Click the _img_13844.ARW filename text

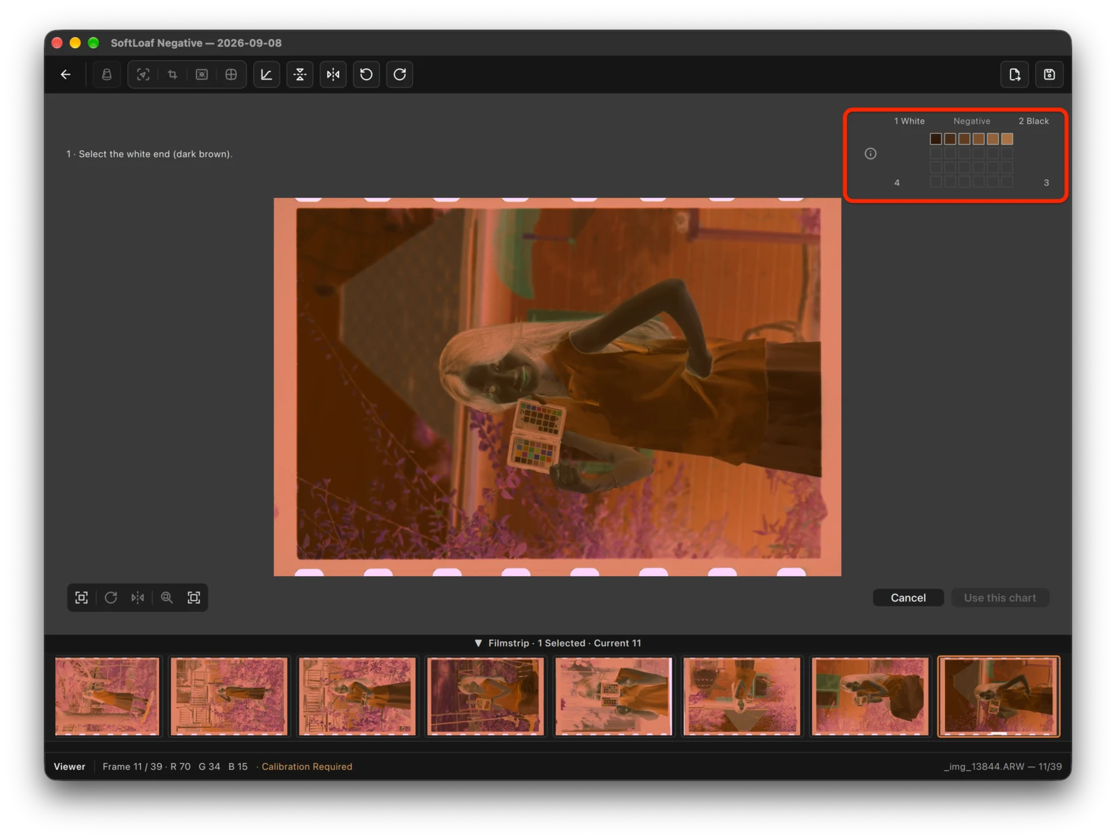pyautogui.click(x=984, y=766)
